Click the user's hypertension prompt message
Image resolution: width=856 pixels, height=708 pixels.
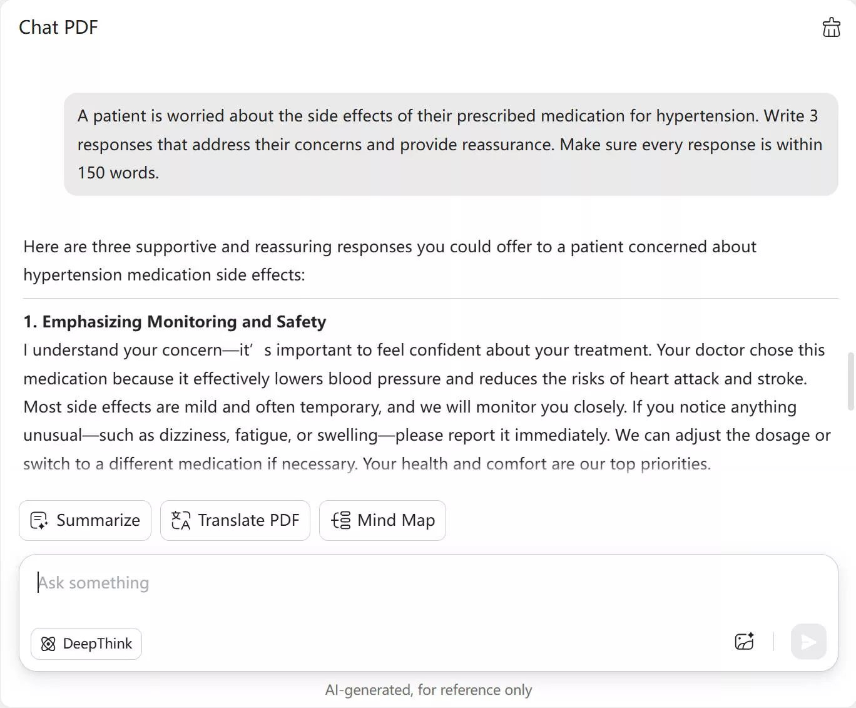[449, 144]
